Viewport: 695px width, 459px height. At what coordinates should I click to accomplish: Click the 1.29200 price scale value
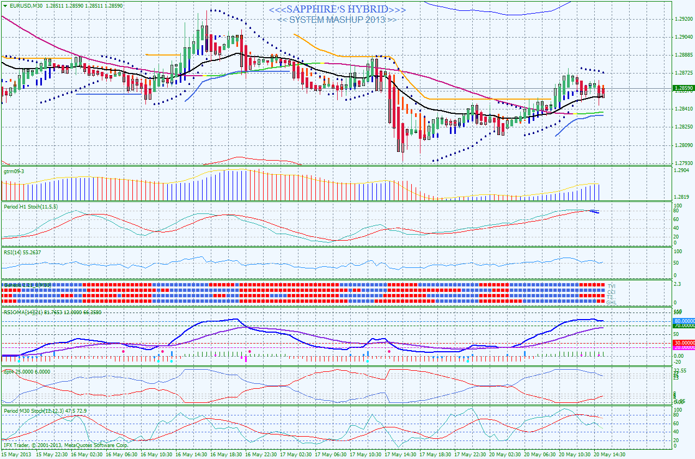(683, 19)
